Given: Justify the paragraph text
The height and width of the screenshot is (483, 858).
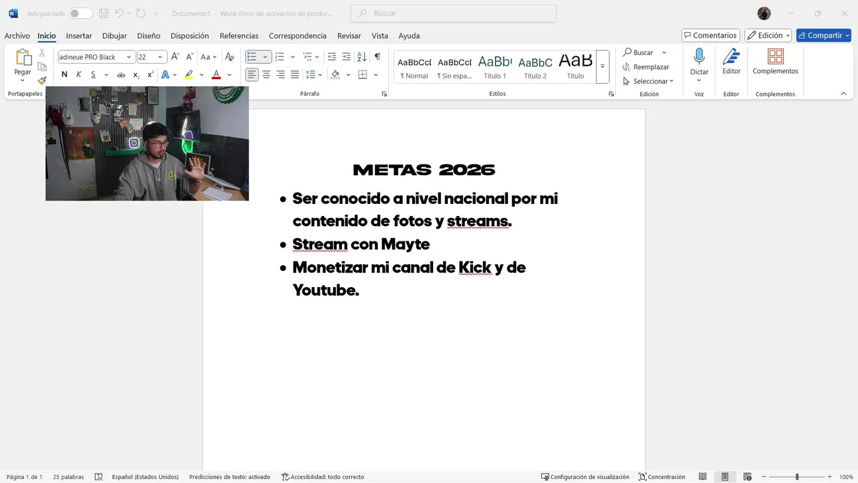Looking at the screenshot, I should (x=295, y=74).
